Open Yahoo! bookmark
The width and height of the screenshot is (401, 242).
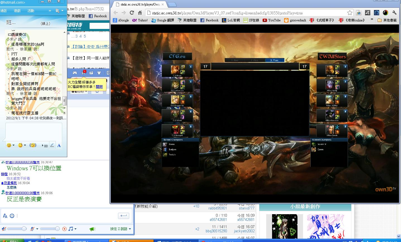(x=140, y=20)
